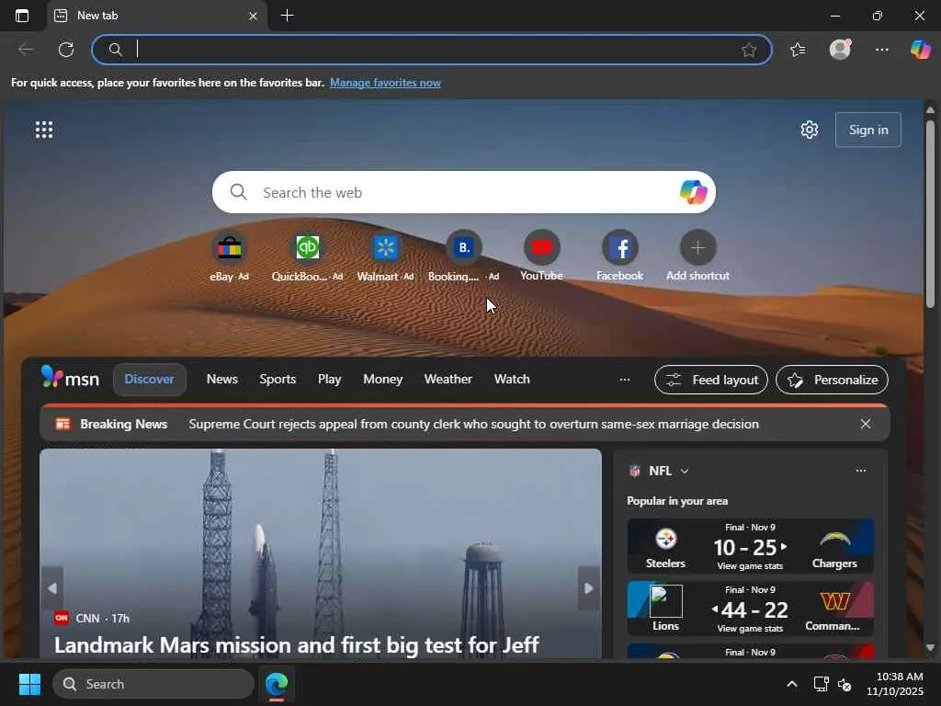Go to previous story in carousel
This screenshot has height=706, width=941.
click(52, 588)
